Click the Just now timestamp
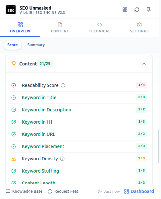Viewport: 161px width, 199px height. (109, 191)
